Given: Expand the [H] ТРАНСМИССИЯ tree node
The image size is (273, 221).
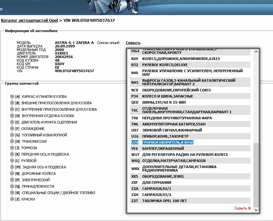Looking at the screenshot, I should click(x=12, y=141).
